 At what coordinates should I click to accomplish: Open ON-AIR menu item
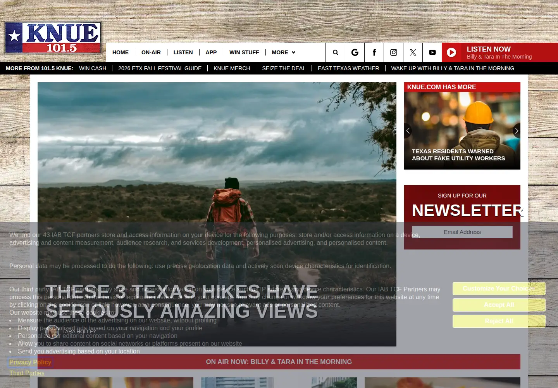tap(151, 52)
